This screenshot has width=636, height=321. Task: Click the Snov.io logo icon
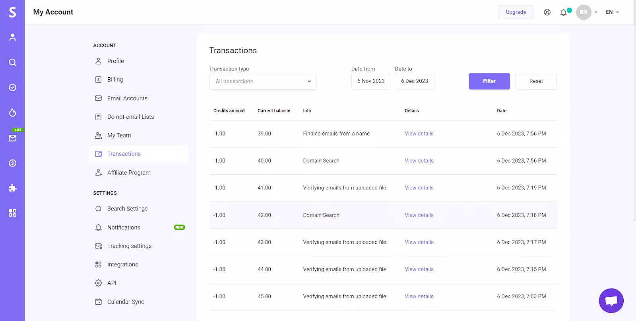(12, 12)
